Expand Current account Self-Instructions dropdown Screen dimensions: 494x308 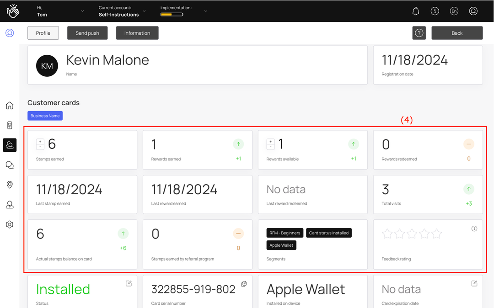144,11
